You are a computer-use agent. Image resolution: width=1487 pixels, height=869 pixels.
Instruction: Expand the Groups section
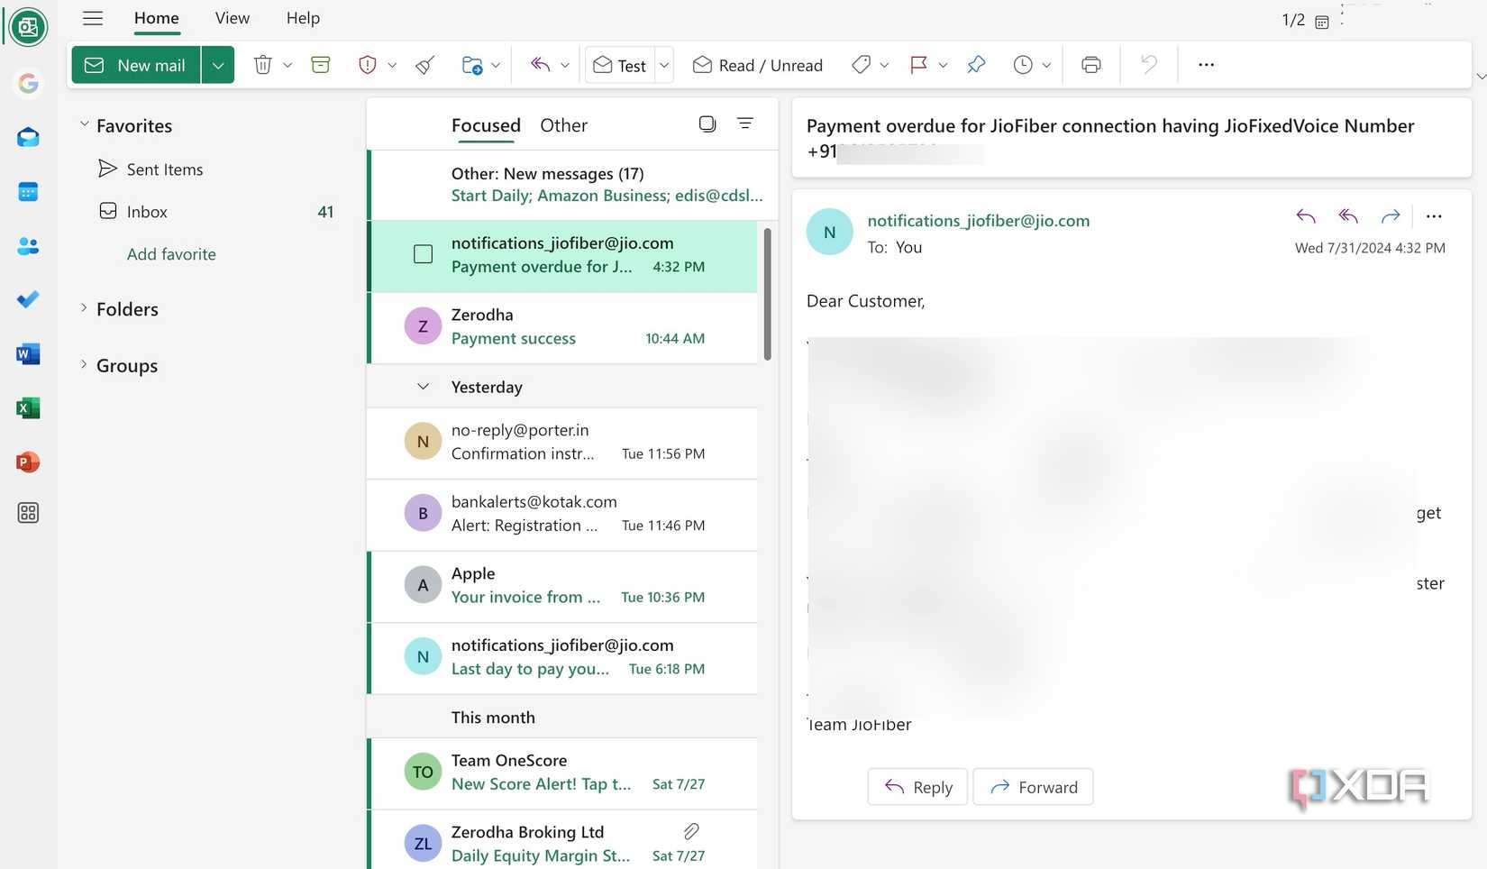point(84,365)
